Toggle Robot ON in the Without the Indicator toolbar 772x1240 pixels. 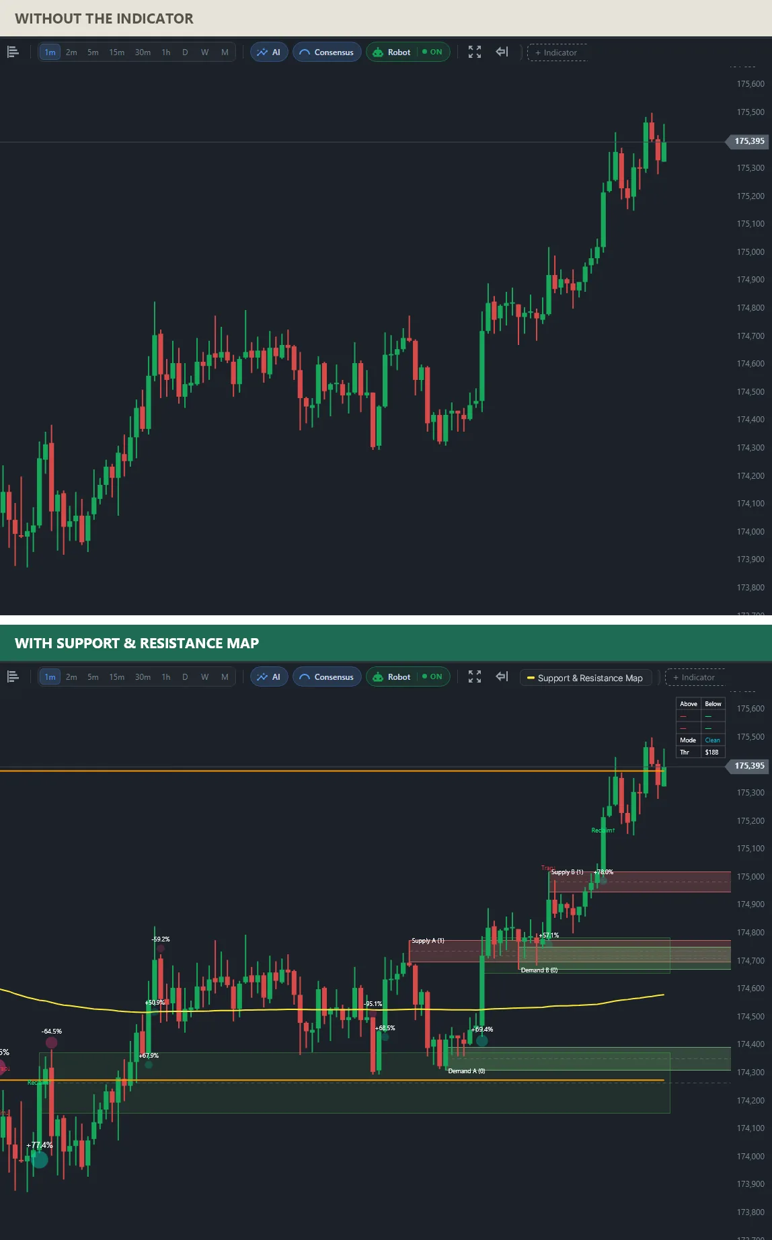[x=408, y=52]
